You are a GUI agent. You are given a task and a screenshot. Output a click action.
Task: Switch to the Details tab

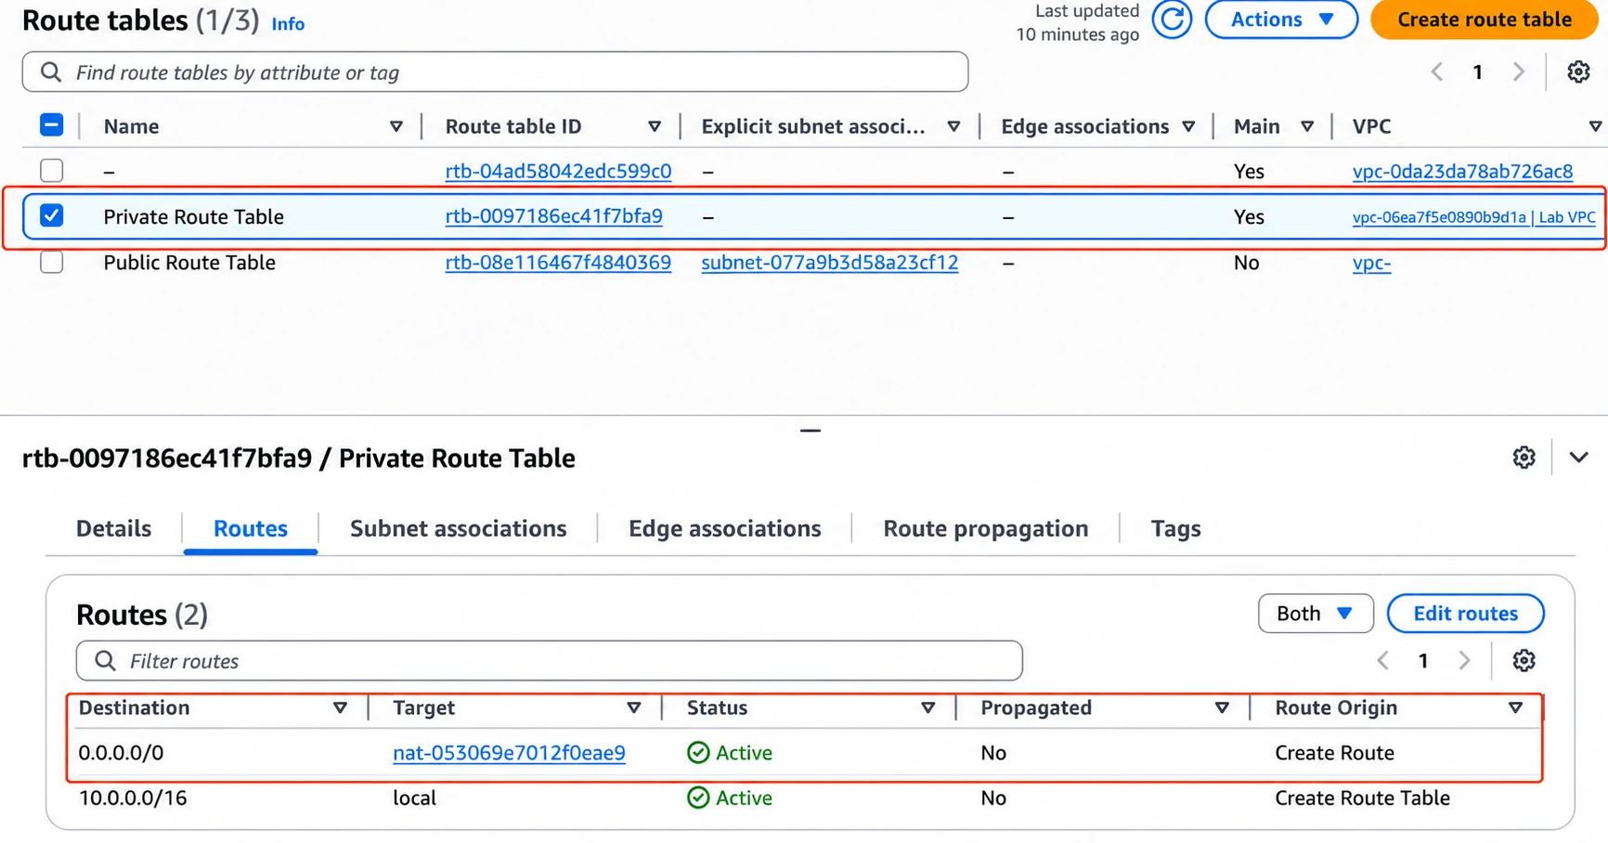[x=113, y=528]
